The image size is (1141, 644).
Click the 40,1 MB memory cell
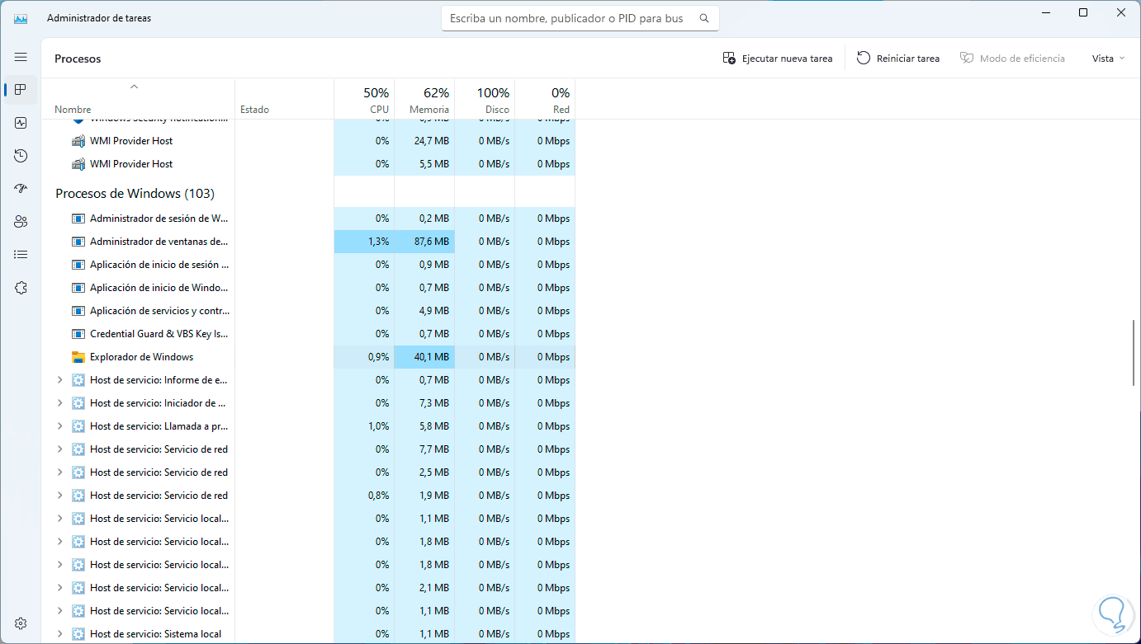click(x=424, y=357)
